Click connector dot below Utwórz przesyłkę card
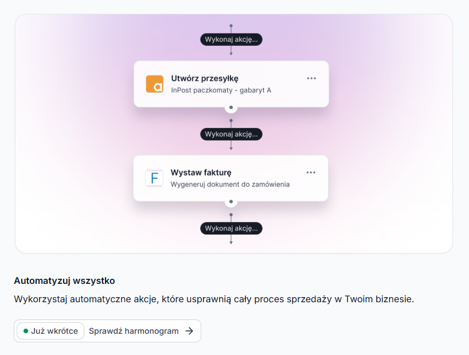469x355 pixels. click(231, 107)
